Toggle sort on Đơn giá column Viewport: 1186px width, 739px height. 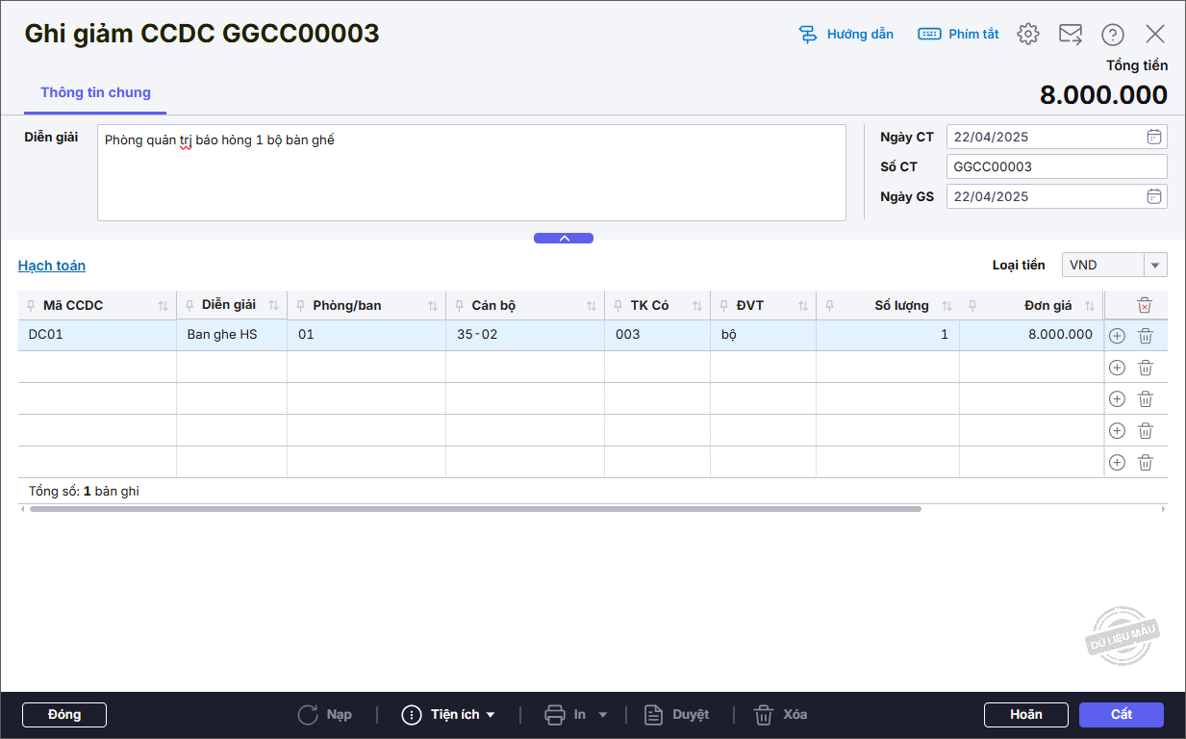1090,306
